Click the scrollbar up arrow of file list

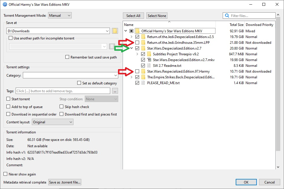[x=278, y=15]
